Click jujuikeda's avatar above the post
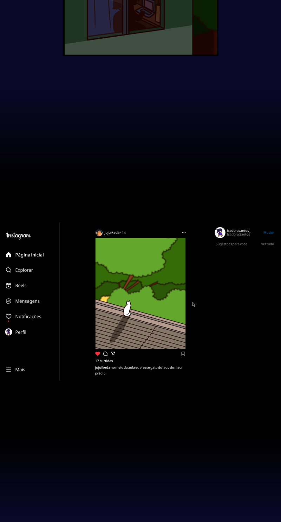This screenshot has width=281, height=522. 99,233
